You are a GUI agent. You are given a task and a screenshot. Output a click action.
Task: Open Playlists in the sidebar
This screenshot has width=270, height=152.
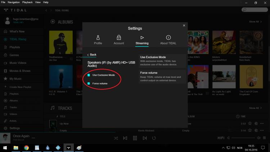pyautogui.click(x=15, y=47)
